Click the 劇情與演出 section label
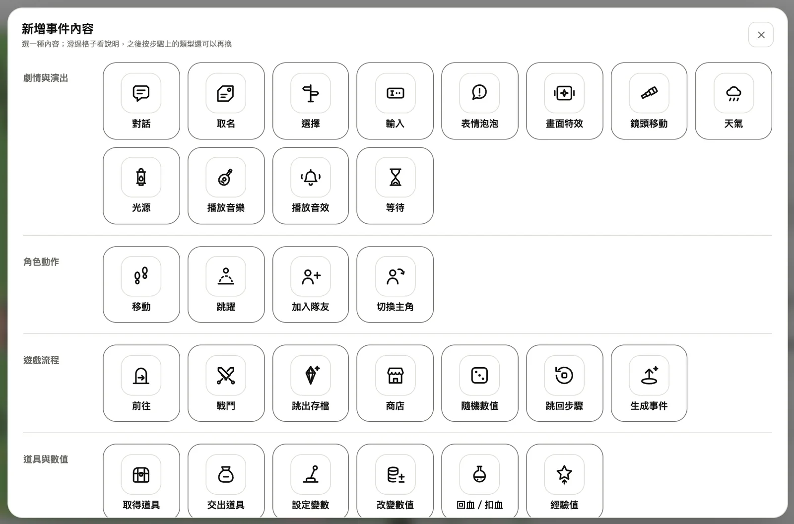Viewport: 794px width, 524px height. tap(46, 78)
